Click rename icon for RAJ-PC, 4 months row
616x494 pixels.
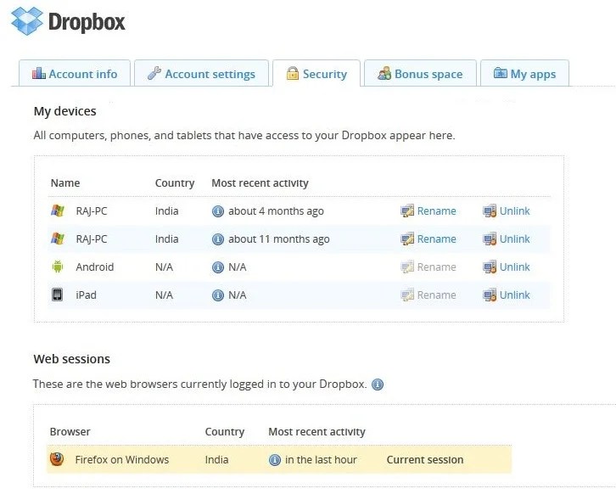pyautogui.click(x=407, y=211)
